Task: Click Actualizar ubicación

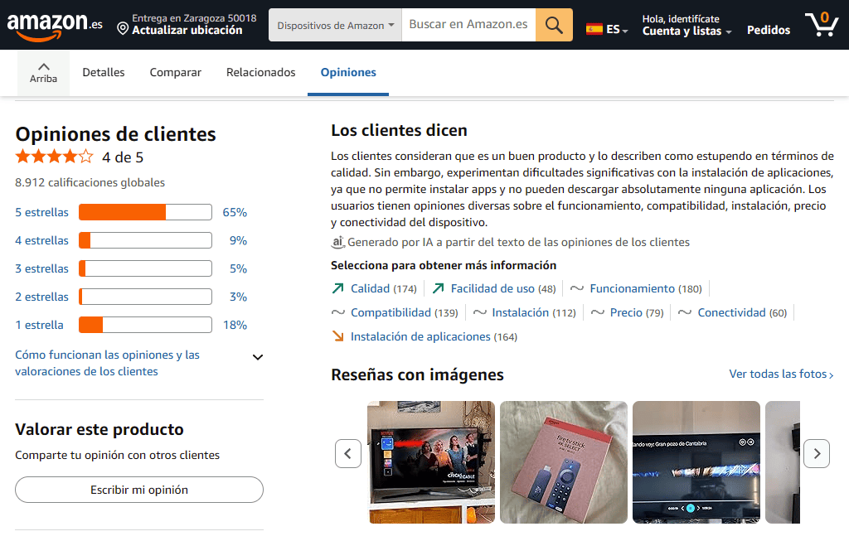Action: pos(187,31)
